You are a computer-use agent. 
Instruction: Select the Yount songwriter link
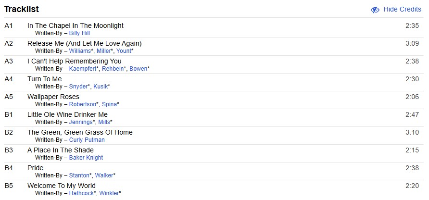[x=124, y=51]
